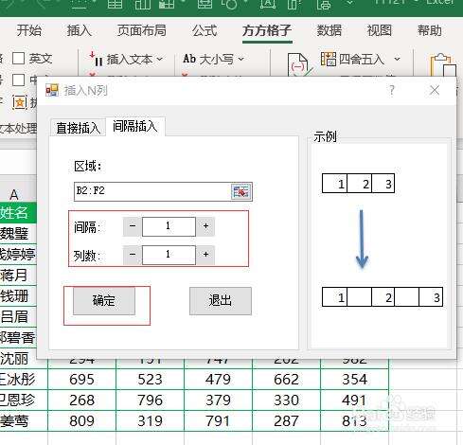Open the 数据 ribbon tab
The height and width of the screenshot is (445, 463).
pyautogui.click(x=329, y=30)
